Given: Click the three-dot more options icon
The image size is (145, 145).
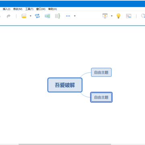Looking at the screenshot, I should (x=68, y=16).
